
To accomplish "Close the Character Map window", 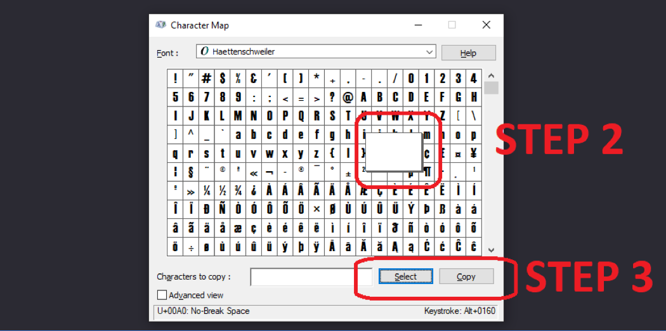I will pos(486,25).
